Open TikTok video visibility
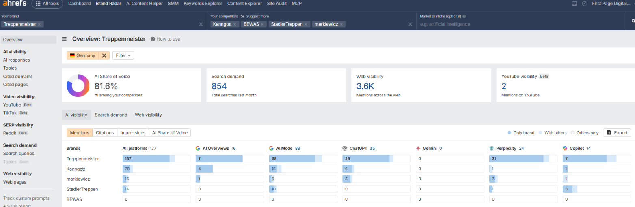Viewport: 635px width, 207px height. coord(10,113)
